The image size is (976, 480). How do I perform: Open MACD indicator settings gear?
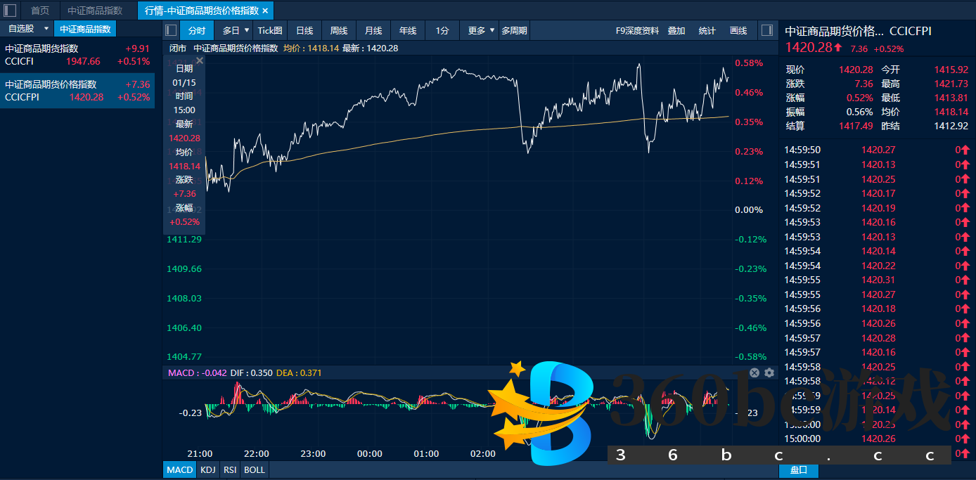click(x=769, y=372)
